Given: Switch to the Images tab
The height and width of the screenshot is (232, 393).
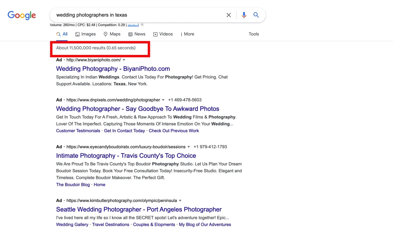Looking at the screenshot, I should click(85, 34).
